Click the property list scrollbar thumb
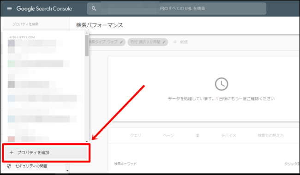 click(87, 46)
